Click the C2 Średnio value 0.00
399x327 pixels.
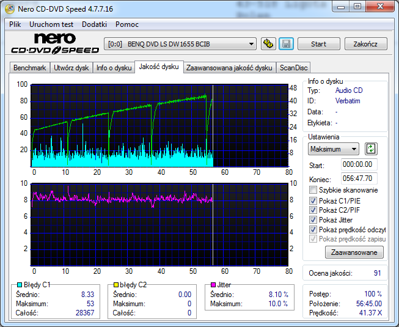tap(185, 295)
